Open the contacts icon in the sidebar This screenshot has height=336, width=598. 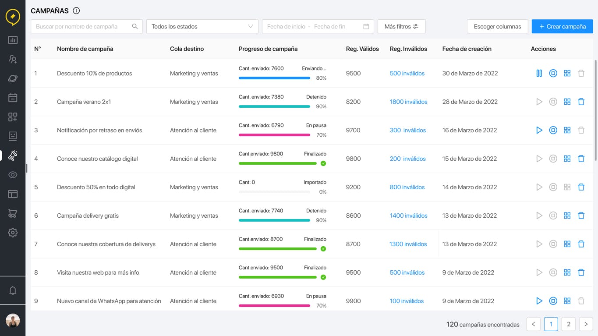13,59
